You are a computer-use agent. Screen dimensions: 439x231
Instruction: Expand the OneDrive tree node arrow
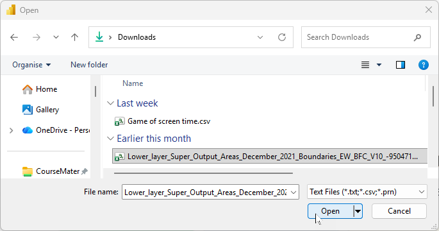tap(11, 130)
